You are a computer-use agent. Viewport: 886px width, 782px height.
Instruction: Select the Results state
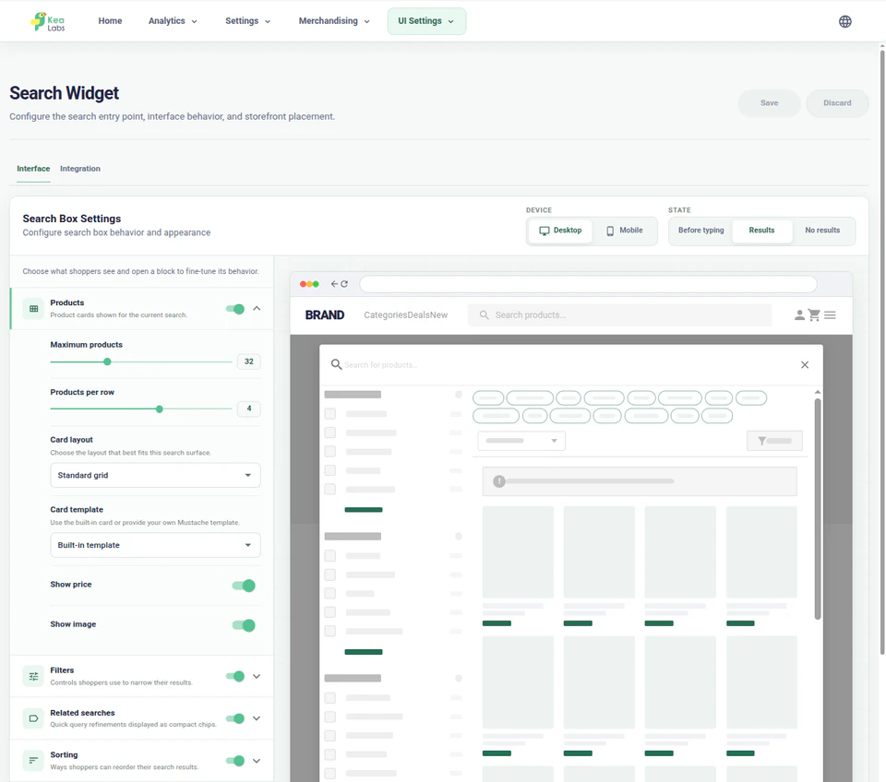pos(761,231)
